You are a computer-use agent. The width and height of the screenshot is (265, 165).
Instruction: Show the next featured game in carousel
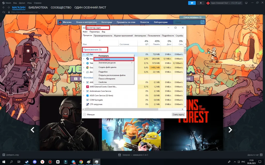(230, 130)
